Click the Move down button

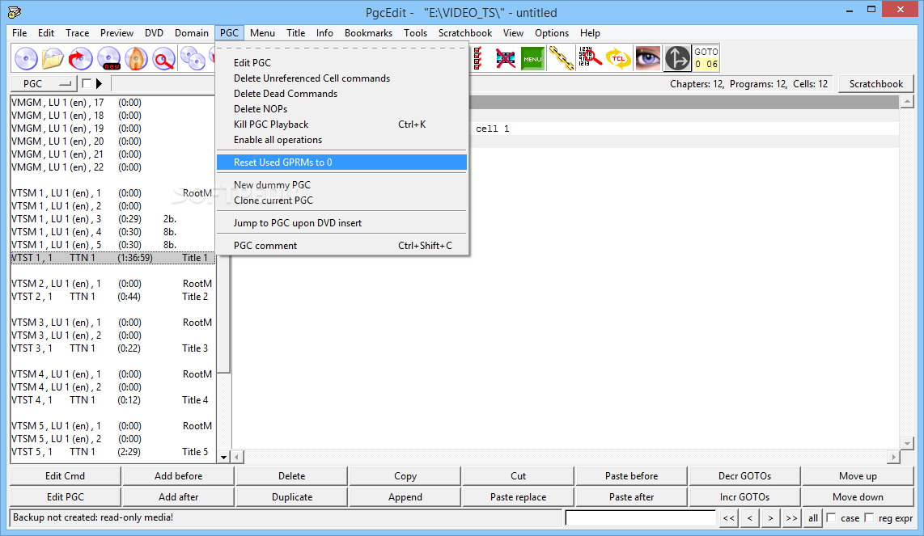tap(858, 497)
